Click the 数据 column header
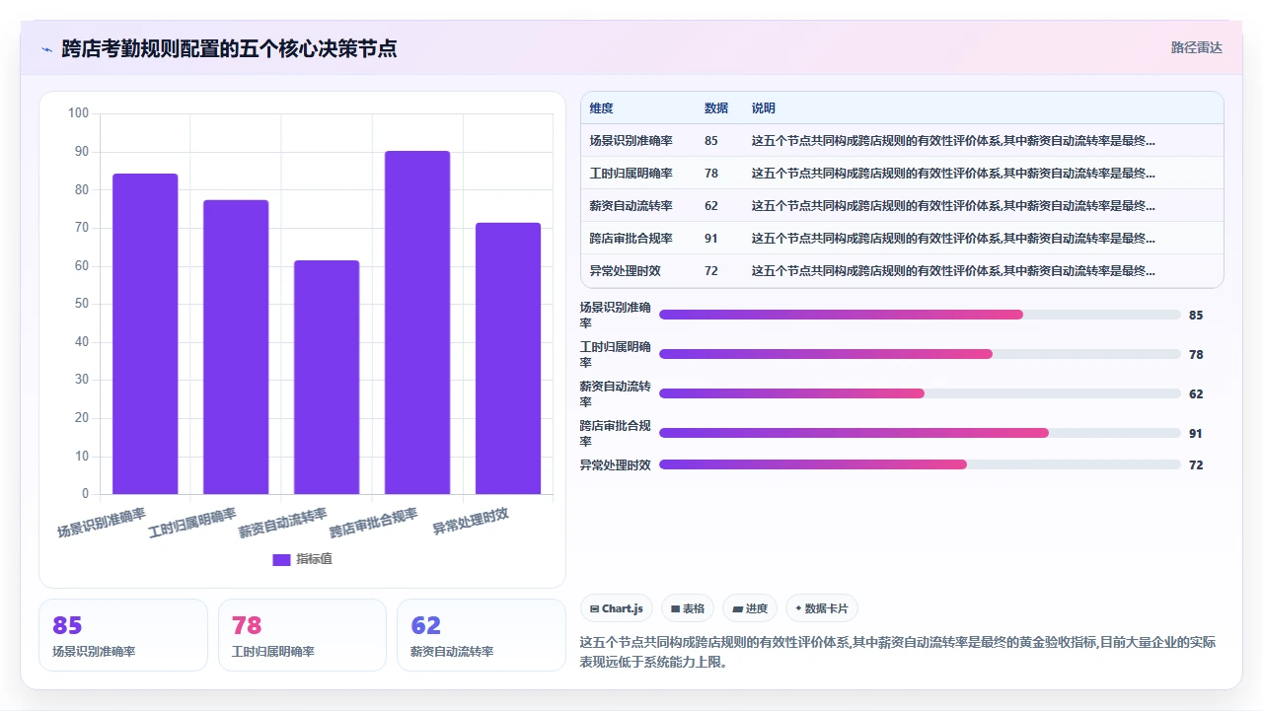The image size is (1263, 711). 716,108
